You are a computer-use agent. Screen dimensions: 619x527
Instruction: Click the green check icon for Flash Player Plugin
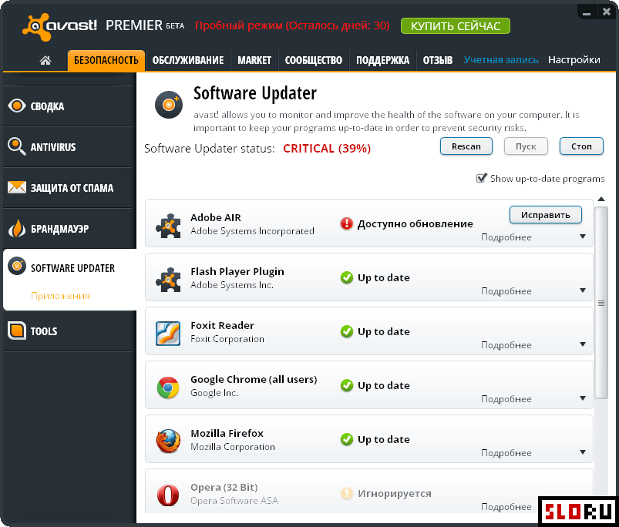347,277
